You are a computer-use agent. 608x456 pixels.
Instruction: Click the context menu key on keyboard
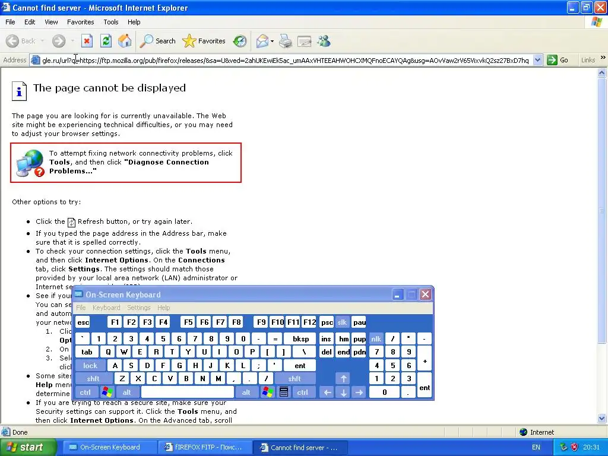coord(283,392)
